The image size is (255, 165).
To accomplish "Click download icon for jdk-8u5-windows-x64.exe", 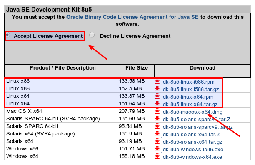I will 157,156.
